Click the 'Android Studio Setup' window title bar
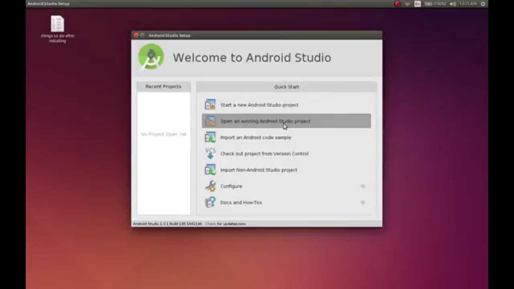The image size is (514, 289). 257,35
